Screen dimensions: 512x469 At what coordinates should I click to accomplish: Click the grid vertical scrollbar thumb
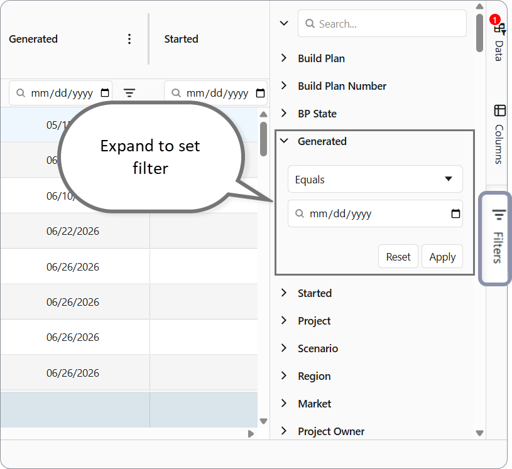click(263, 139)
